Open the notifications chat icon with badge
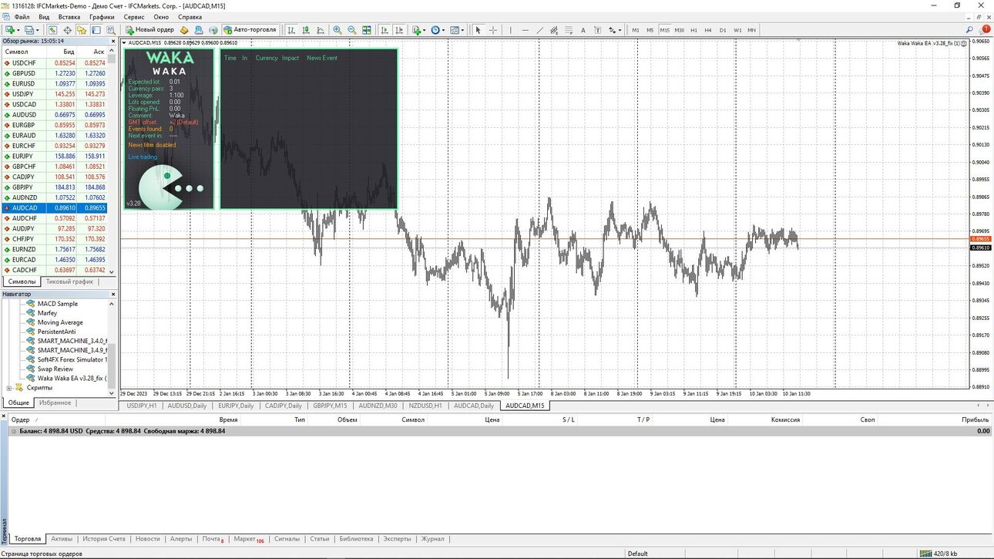The image size is (994, 559). (985, 29)
